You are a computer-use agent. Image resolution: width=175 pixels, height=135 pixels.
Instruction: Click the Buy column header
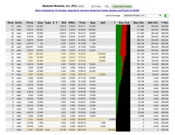[x=93, y=23]
